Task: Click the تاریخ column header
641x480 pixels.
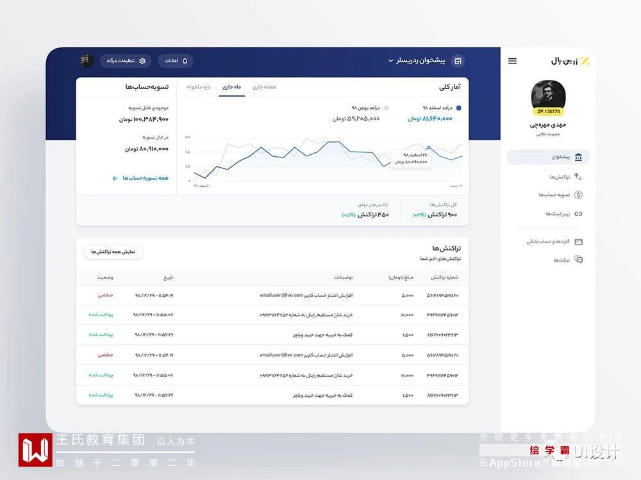Action: point(169,278)
